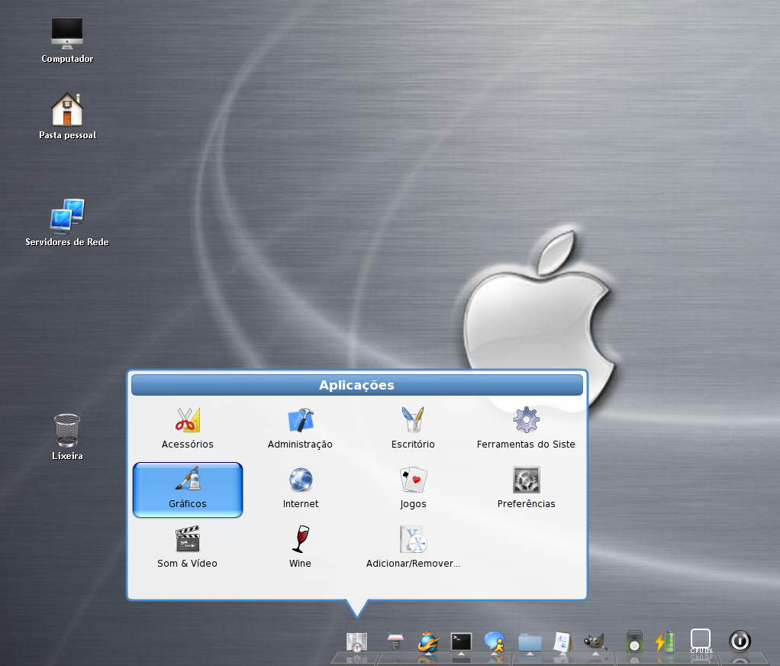Select the Escritório pens icon
This screenshot has height=666, width=780.
coord(413,420)
